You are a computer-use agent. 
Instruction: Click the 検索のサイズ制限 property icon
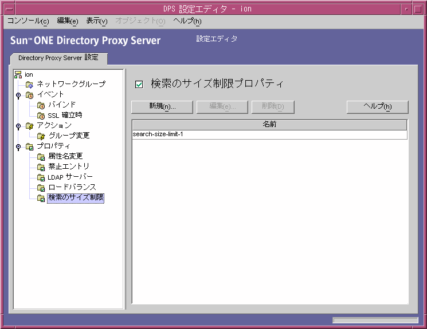pyautogui.click(x=41, y=198)
